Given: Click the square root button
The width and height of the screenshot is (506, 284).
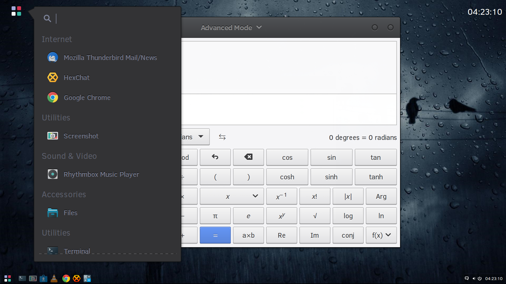Looking at the screenshot, I should tap(315, 216).
